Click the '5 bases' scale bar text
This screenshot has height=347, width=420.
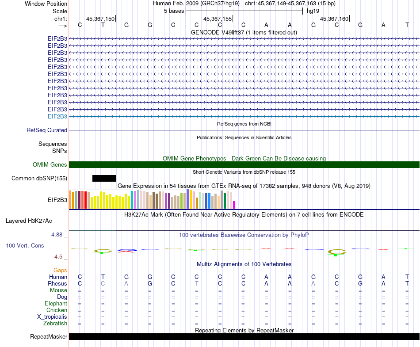pos(174,11)
